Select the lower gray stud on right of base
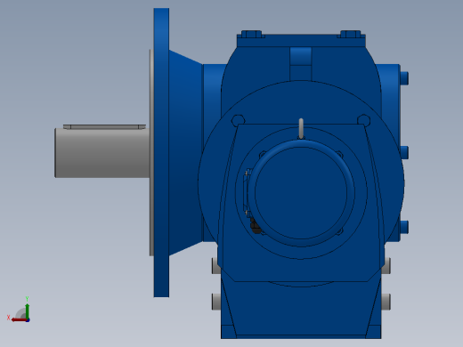This screenshot has height=347, width=463. click(386, 302)
